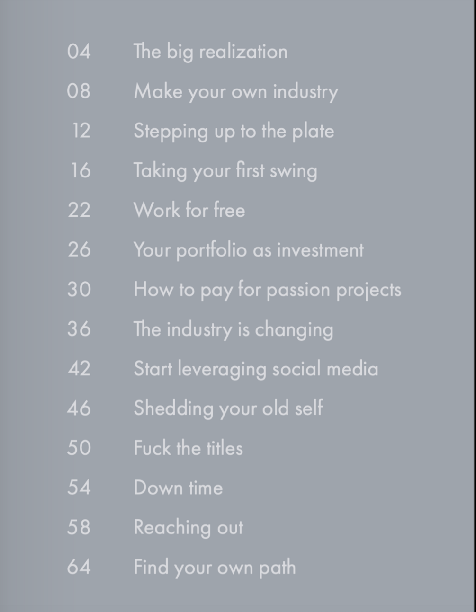Select page number 58

(x=79, y=527)
